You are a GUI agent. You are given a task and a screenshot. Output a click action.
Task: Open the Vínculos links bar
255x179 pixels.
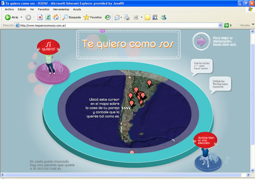[245, 26]
